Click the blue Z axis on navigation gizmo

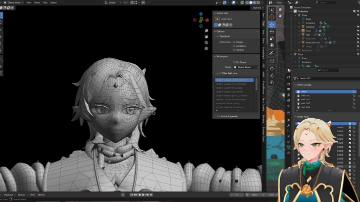[201, 14]
